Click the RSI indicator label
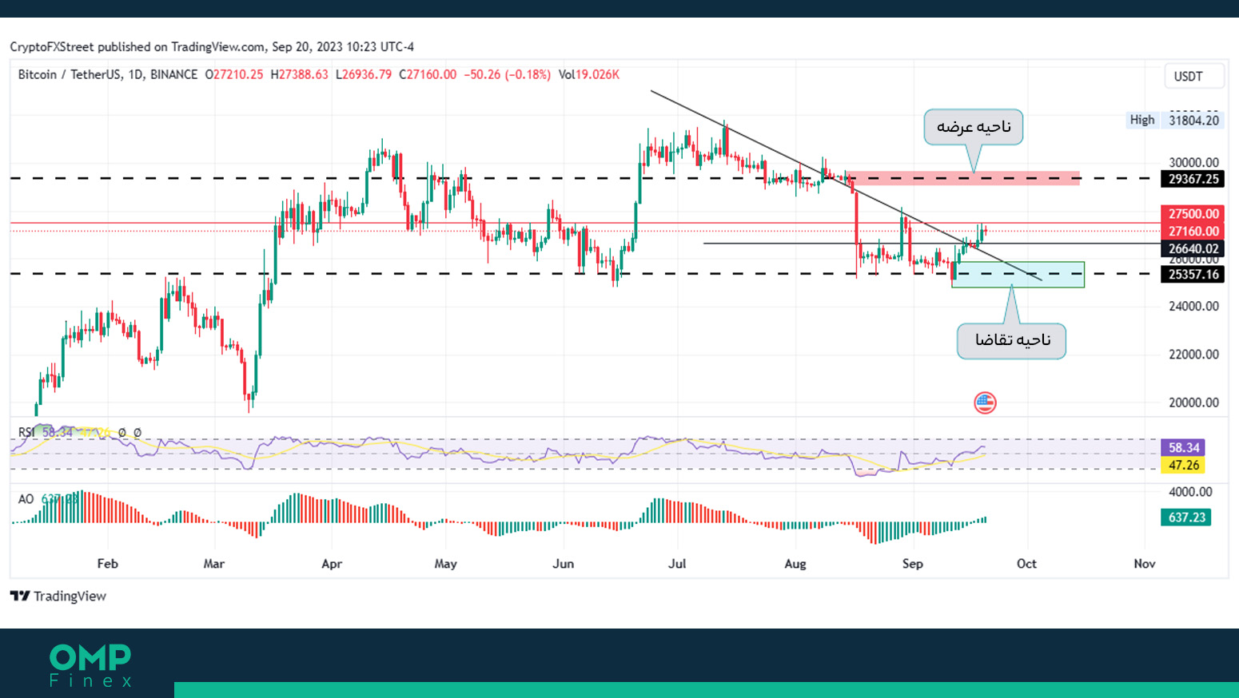Screen dimensions: 1239x698 26,432
